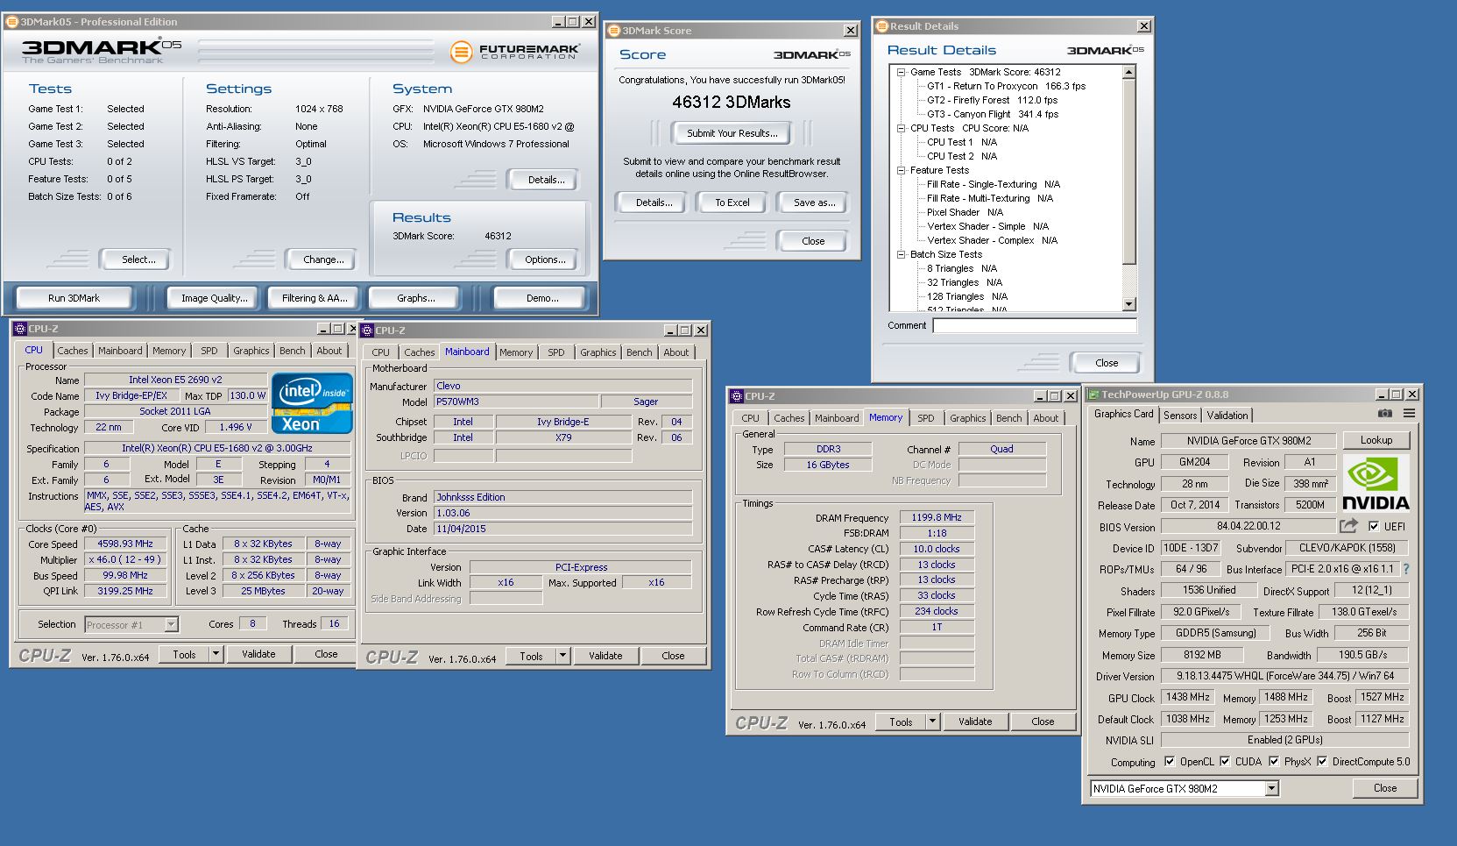Click the 3DMark05 title bar icon
Viewport: 1457px width, 846px height.
[x=11, y=21]
